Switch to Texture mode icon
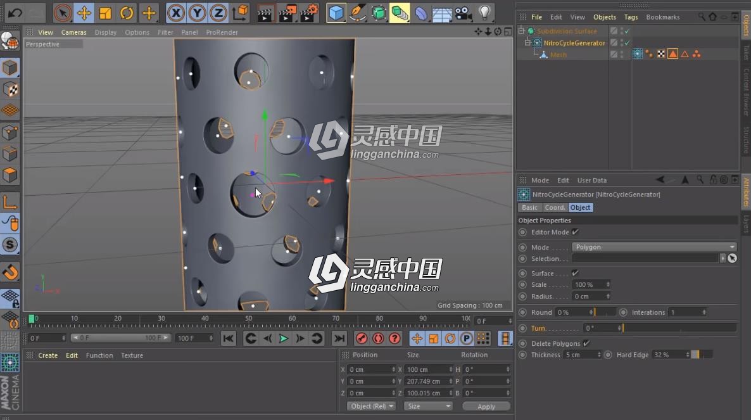This screenshot has width=751, height=420. point(10,89)
